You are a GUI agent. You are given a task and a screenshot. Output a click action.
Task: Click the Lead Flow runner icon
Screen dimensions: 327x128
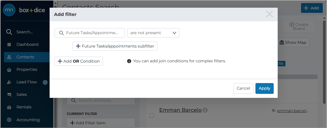9,82
